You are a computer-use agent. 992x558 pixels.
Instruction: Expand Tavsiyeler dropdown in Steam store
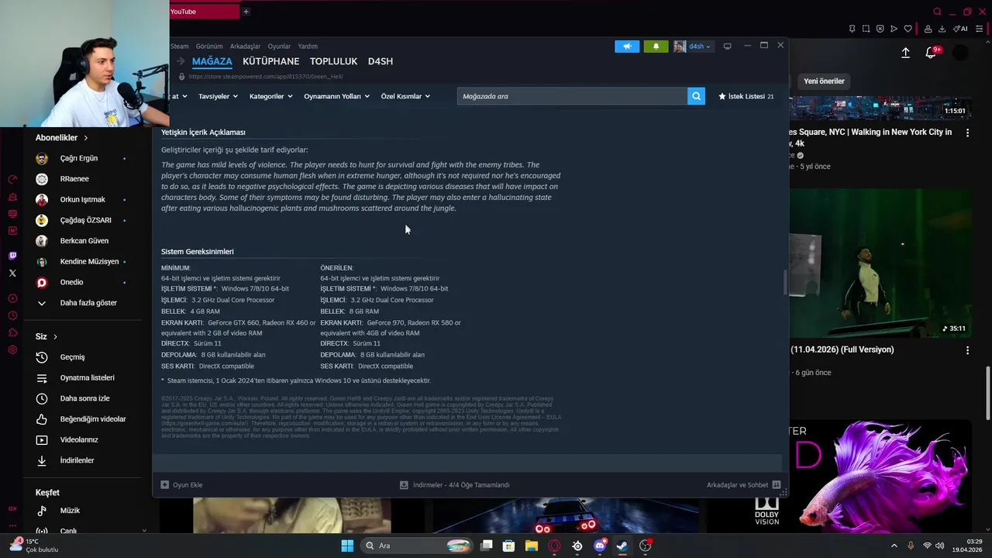(217, 96)
